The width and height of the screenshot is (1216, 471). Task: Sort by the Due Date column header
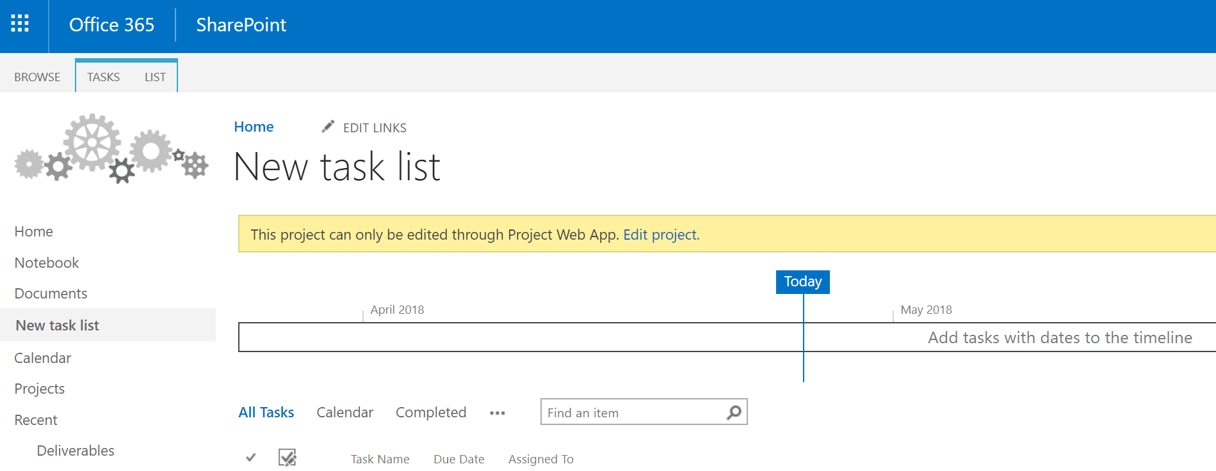[458, 459]
